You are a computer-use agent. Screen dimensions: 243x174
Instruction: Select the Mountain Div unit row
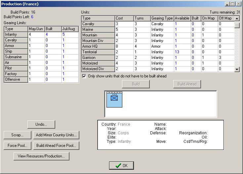[158, 41]
